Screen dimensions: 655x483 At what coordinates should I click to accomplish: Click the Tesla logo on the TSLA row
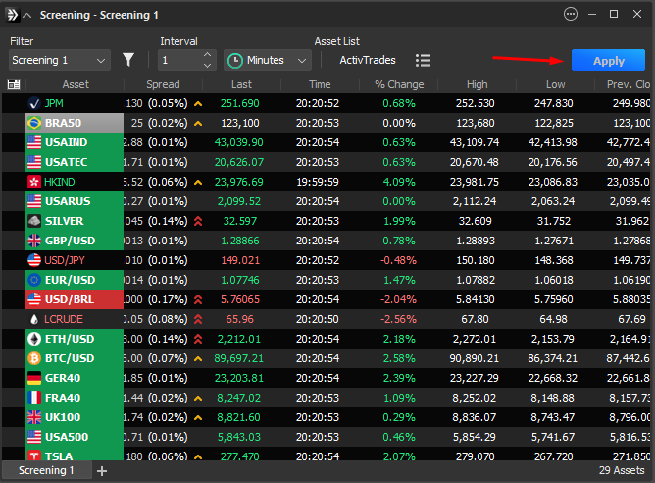coord(35,456)
